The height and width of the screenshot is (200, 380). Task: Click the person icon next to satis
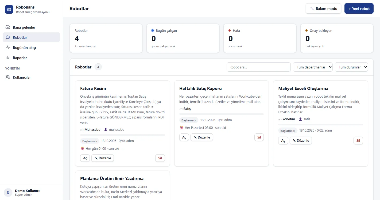[300, 119]
